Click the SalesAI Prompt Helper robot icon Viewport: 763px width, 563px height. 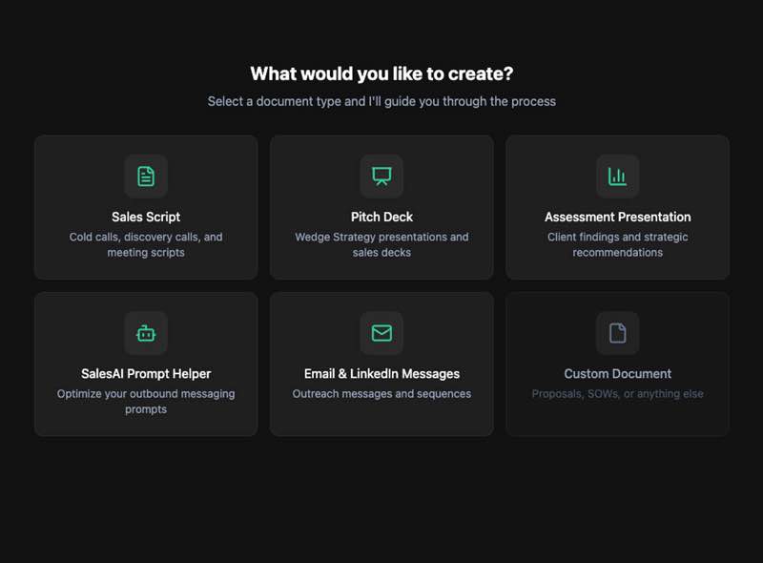[146, 333]
